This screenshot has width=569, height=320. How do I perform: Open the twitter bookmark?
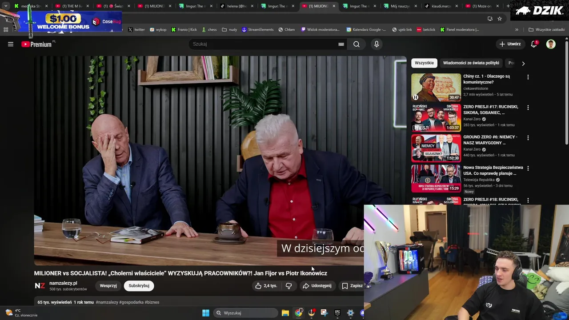pyautogui.click(x=136, y=30)
